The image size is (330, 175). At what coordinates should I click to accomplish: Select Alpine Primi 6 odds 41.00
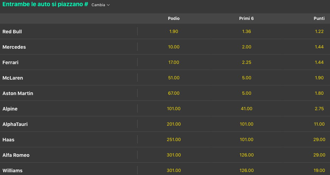pyautogui.click(x=247, y=109)
